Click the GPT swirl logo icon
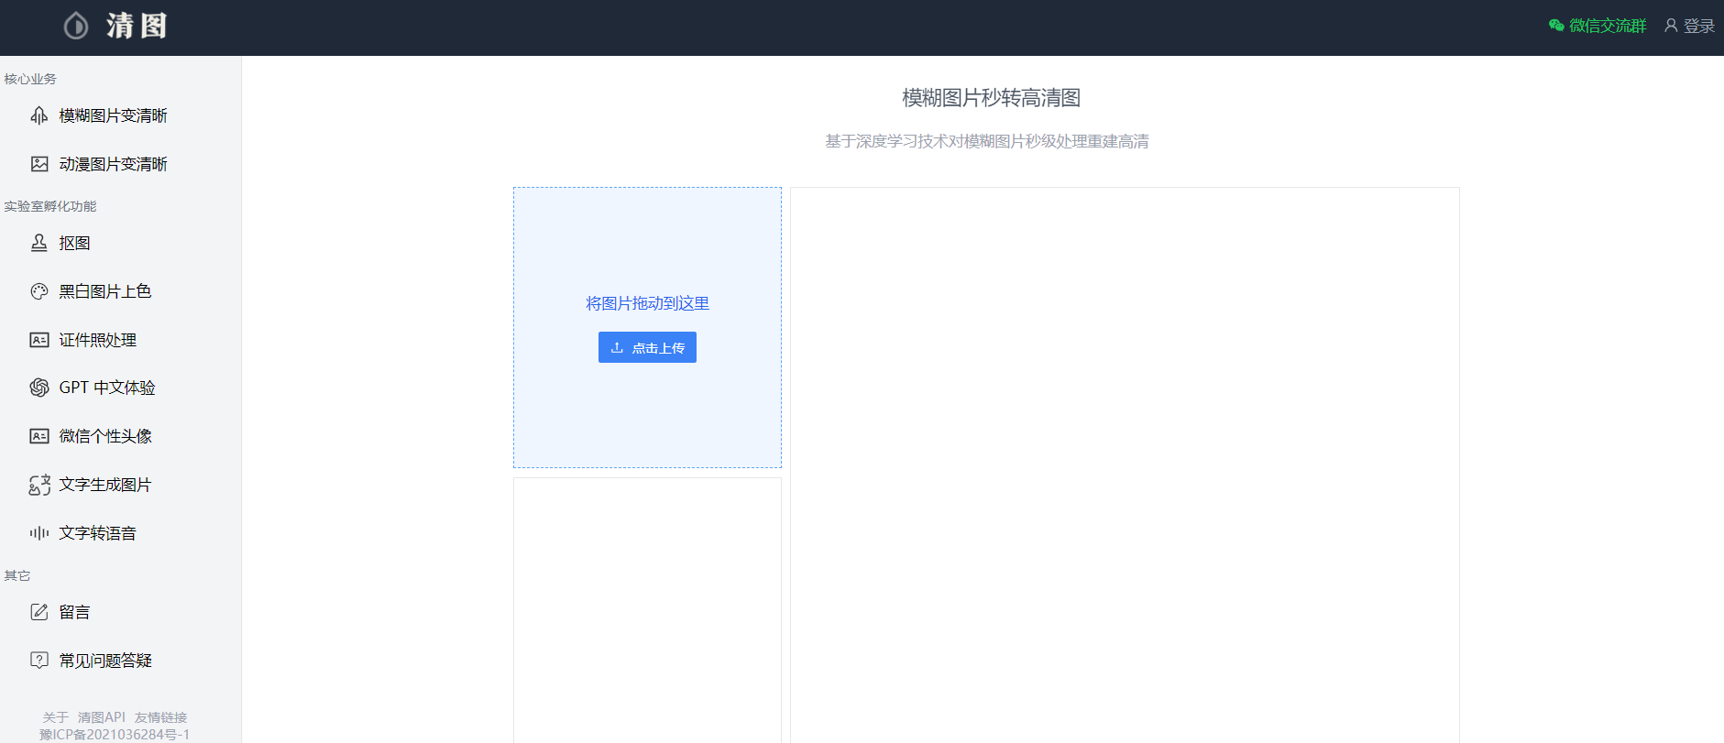Image resolution: width=1724 pixels, height=743 pixels. (x=39, y=388)
